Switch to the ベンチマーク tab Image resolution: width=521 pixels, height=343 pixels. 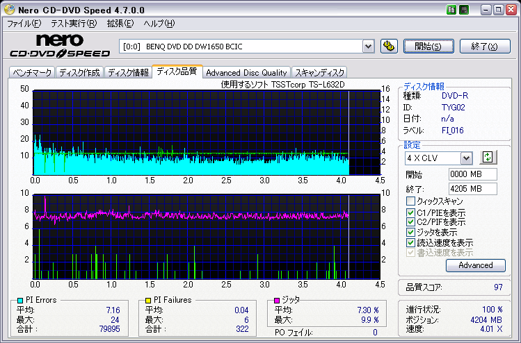(32, 72)
